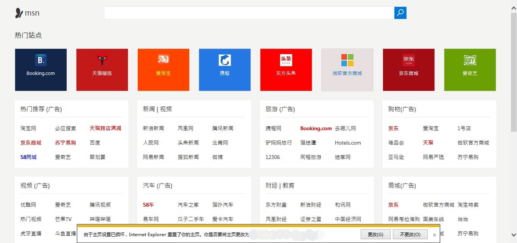Open the 新浪新闻 link
Image resolution: width=517 pixels, height=243 pixels.
click(153, 128)
